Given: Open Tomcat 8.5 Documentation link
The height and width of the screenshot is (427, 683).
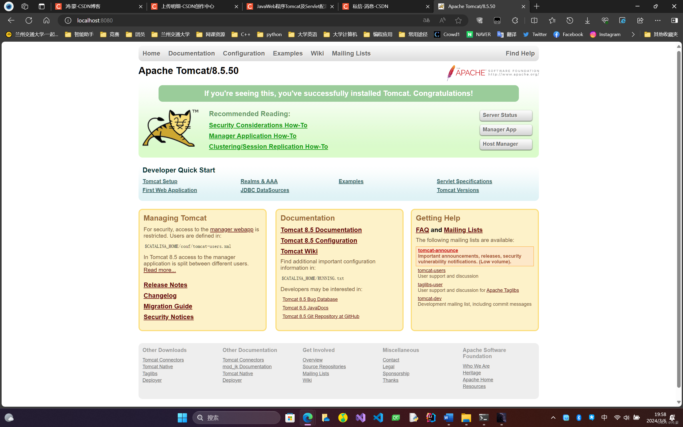Looking at the screenshot, I should click(321, 230).
